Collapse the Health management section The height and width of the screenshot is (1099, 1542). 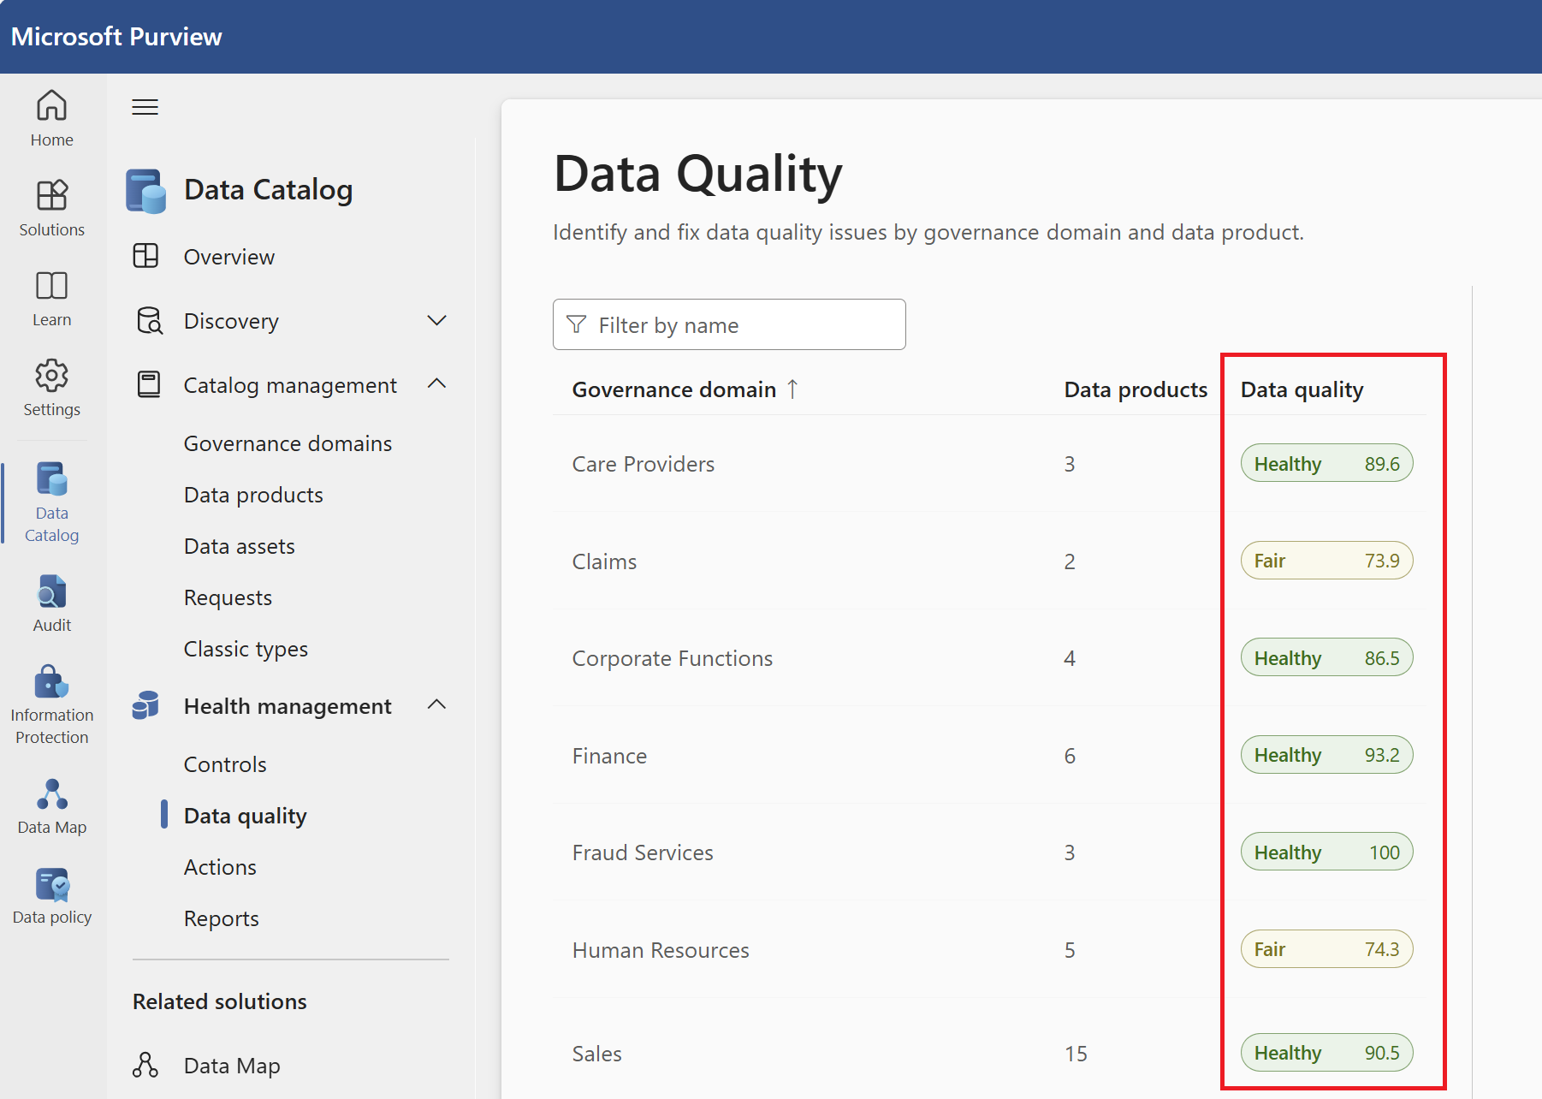click(436, 705)
